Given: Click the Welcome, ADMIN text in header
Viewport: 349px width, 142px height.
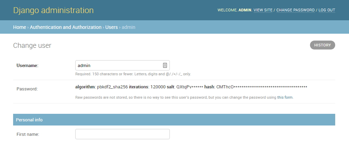Looking at the screenshot, I should tap(234, 10).
